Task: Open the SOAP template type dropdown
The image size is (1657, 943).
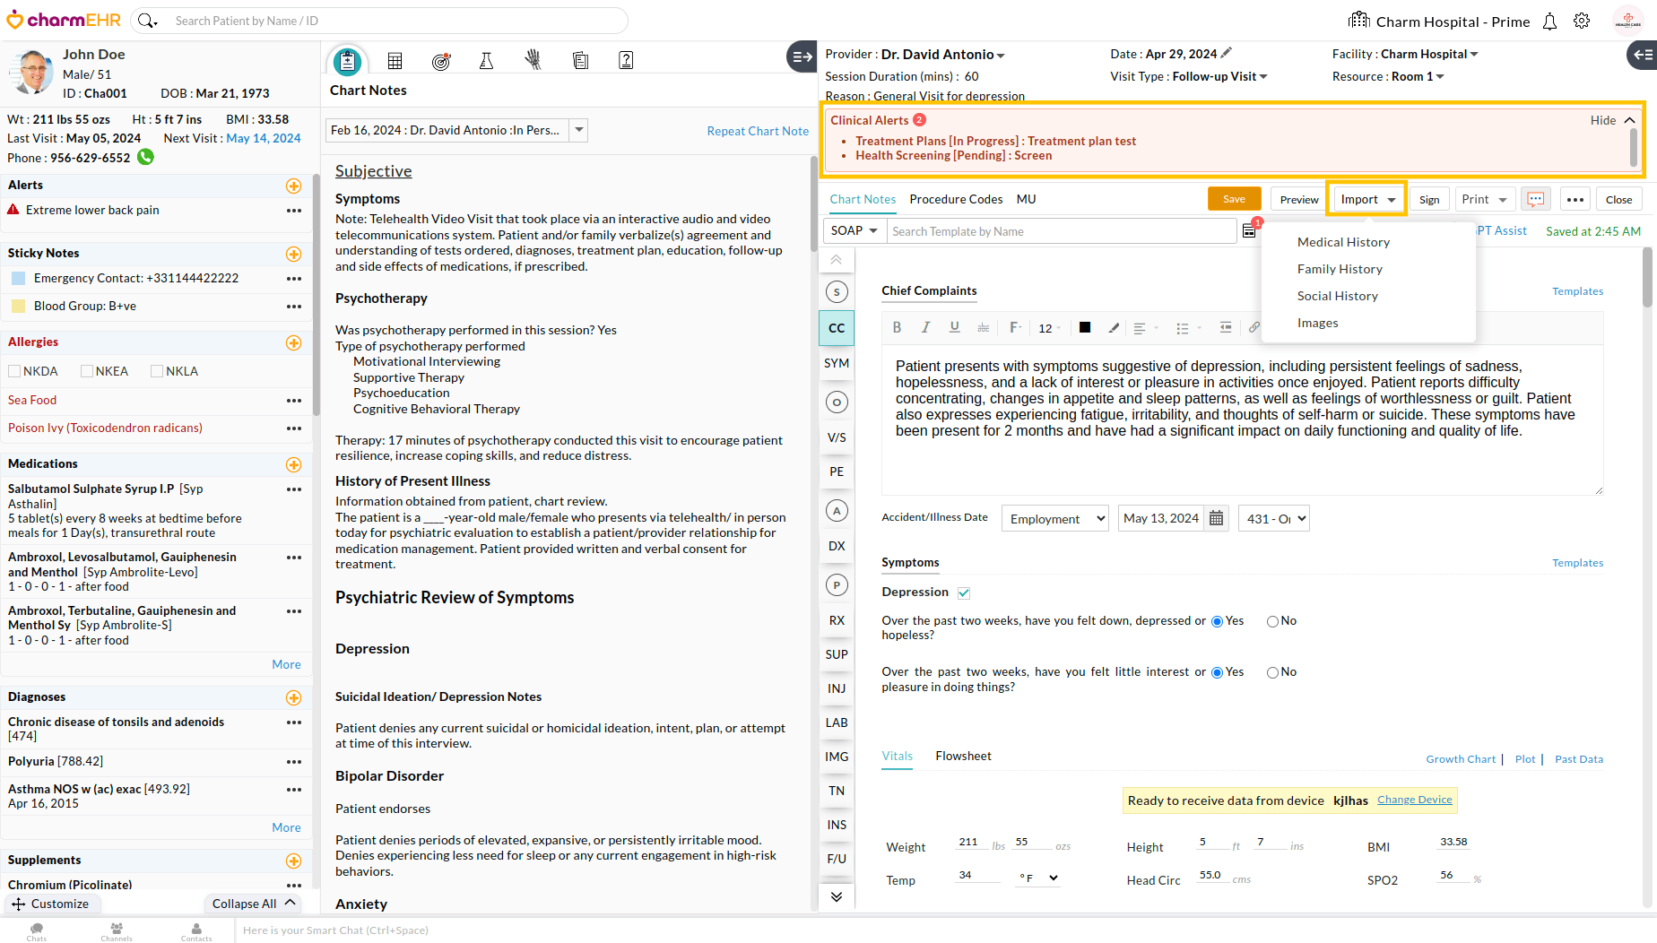Action: 854,231
